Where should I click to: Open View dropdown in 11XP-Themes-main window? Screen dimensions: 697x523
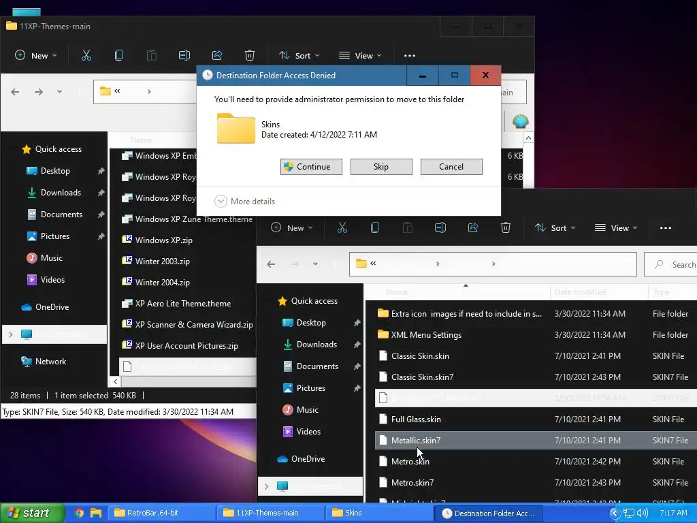coord(360,56)
